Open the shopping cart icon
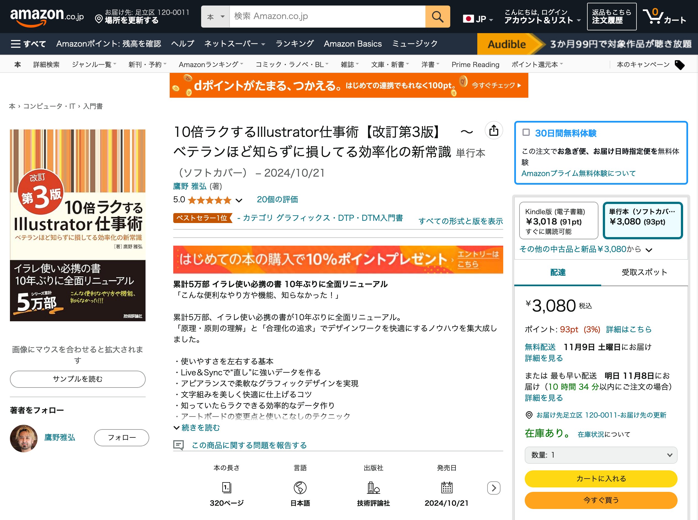The width and height of the screenshot is (698, 520). [x=664, y=16]
